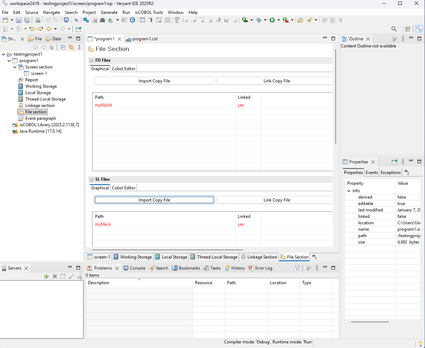Click the Problems view filter icon

coord(297,268)
